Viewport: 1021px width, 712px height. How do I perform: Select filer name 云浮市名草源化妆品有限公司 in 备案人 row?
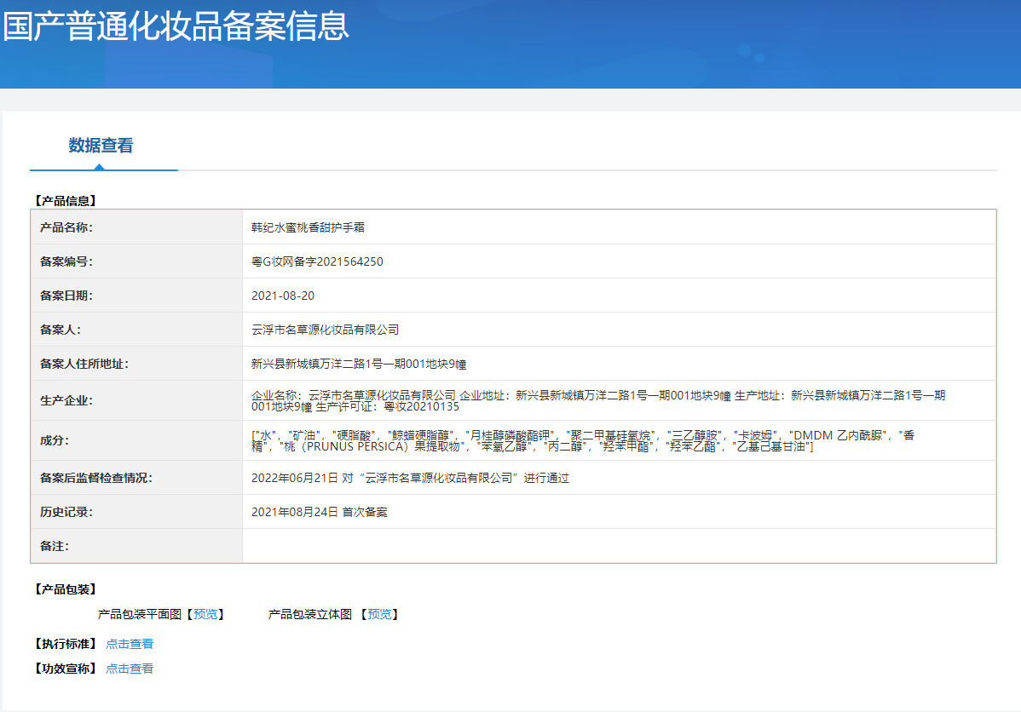pyautogui.click(x=325, y=330)
